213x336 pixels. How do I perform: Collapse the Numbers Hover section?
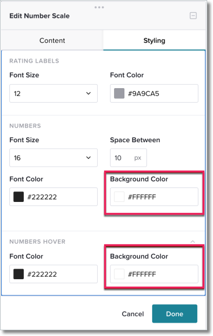tap(193, 241)
